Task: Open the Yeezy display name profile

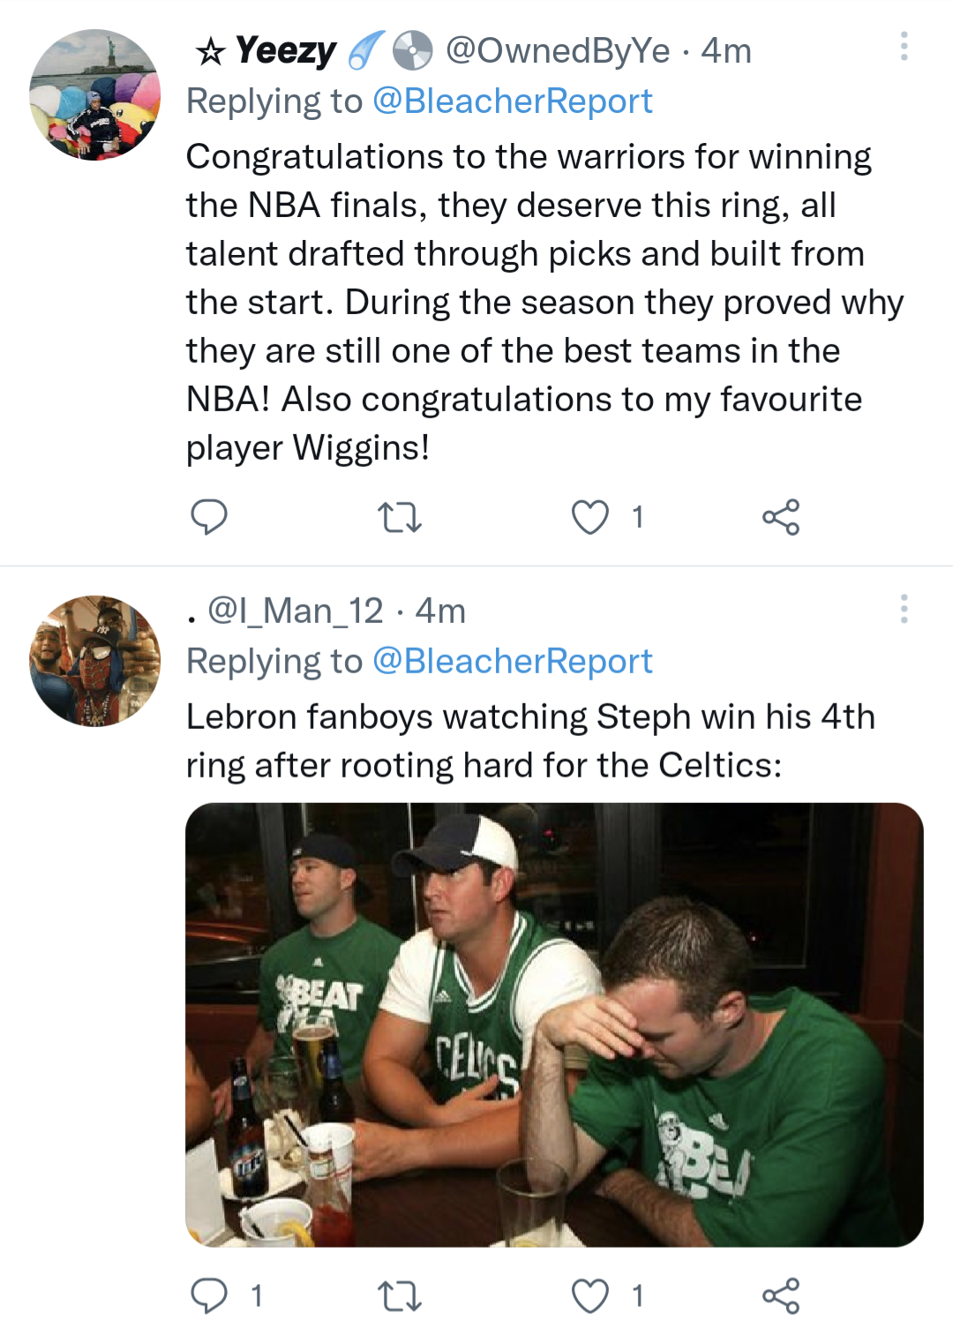Action: [285, 51]
